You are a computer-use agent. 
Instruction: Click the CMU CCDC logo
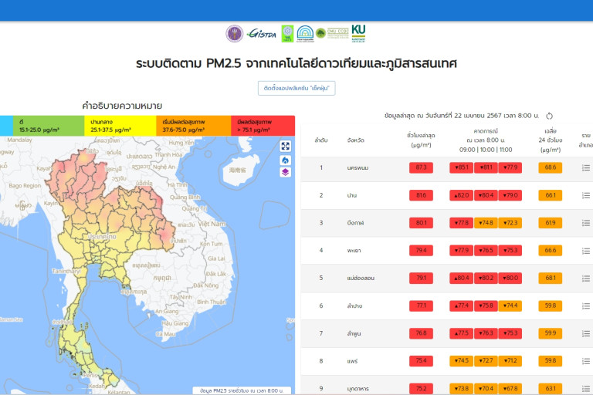coord(337,33)
